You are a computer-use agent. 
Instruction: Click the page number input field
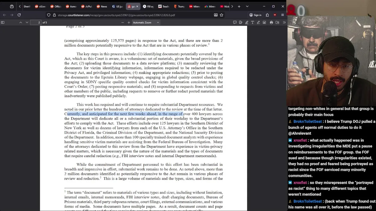click(36, 23)
